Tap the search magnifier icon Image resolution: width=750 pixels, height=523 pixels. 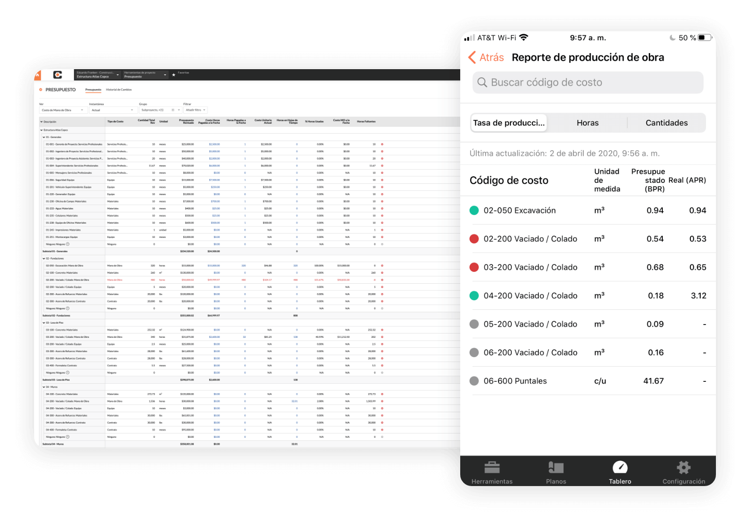482,82
